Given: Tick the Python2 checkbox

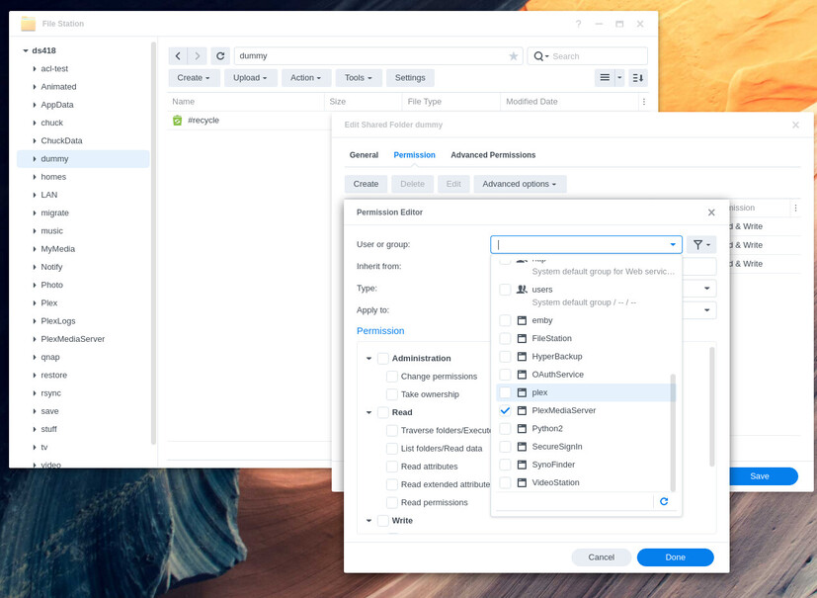Looking at the screenshot, I should pos(505,429).
